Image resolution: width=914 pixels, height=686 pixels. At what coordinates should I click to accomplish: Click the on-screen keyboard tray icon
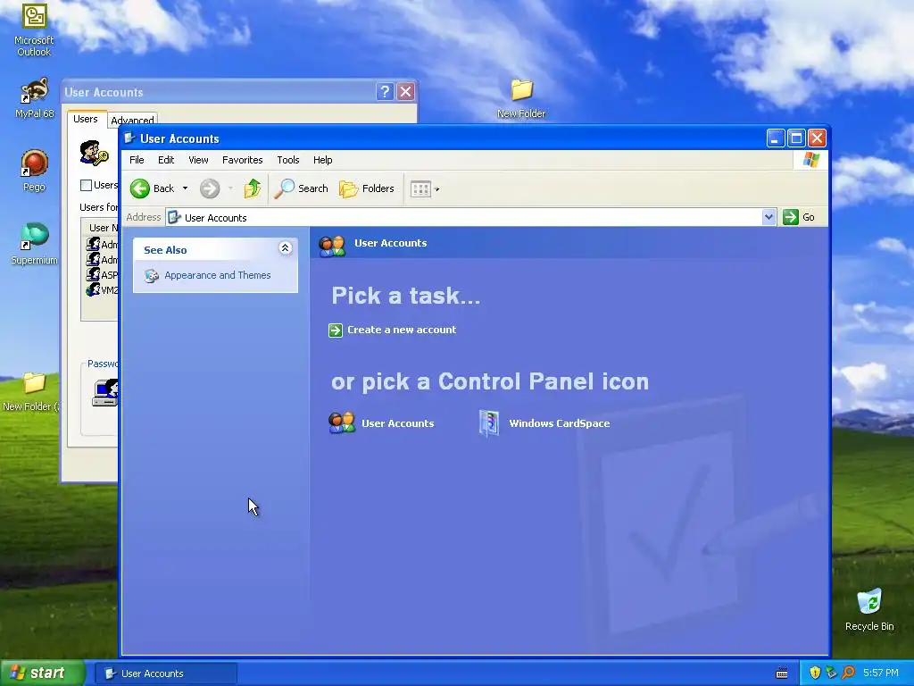tap(782, 673)
